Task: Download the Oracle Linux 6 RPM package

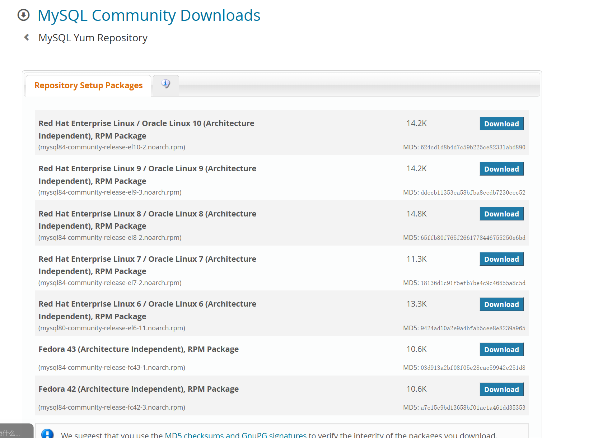Action: 501,304
